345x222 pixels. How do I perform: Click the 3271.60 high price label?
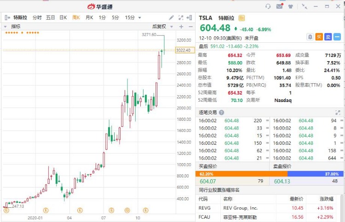[149, 34]
